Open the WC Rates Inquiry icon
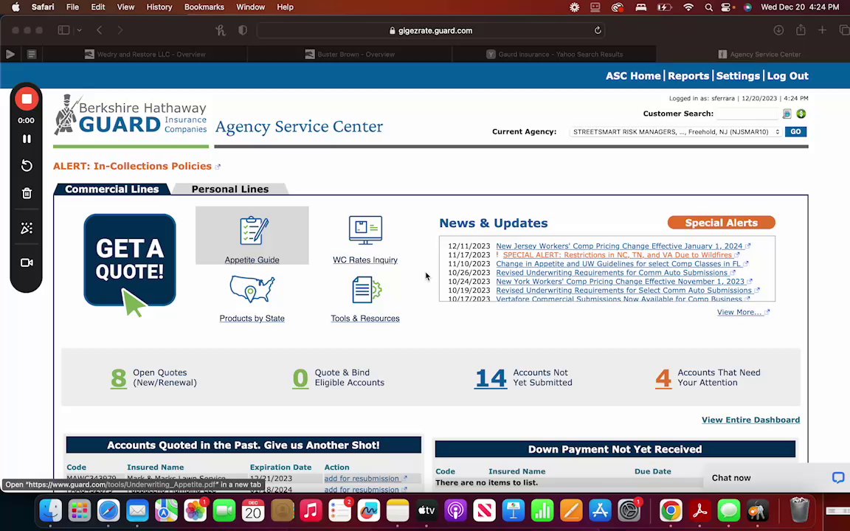The width and height of the screenshot is (850, 531). click(365, 230)
